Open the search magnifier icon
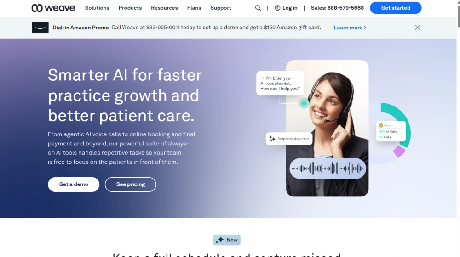This screenshot has width=460, height=257. 258,8
